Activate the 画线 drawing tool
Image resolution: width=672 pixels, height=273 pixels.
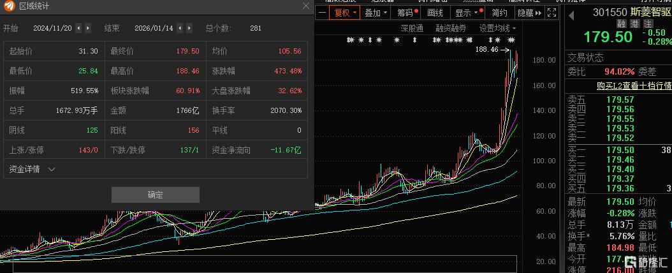point(435,13)
